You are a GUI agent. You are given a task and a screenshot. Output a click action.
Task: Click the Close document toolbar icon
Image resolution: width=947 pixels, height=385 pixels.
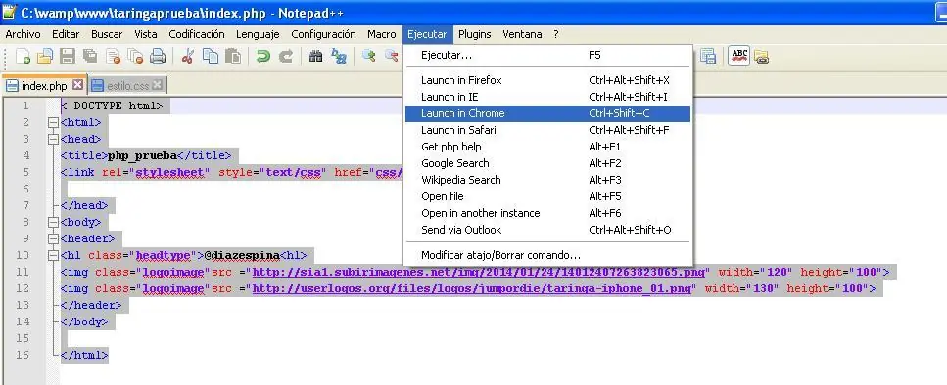pyautogui.click(x=113, y=57)
